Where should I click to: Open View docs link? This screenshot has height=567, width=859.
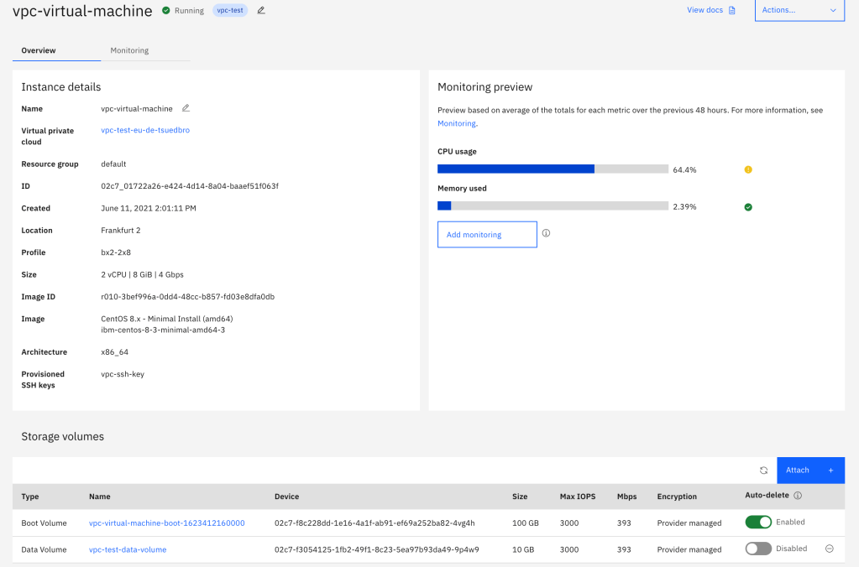point(710,10)
